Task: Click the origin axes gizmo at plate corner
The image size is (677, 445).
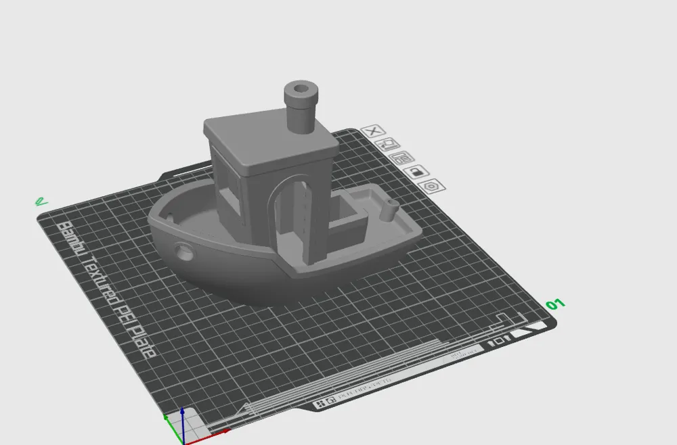Action: click(x=183, y=440)
